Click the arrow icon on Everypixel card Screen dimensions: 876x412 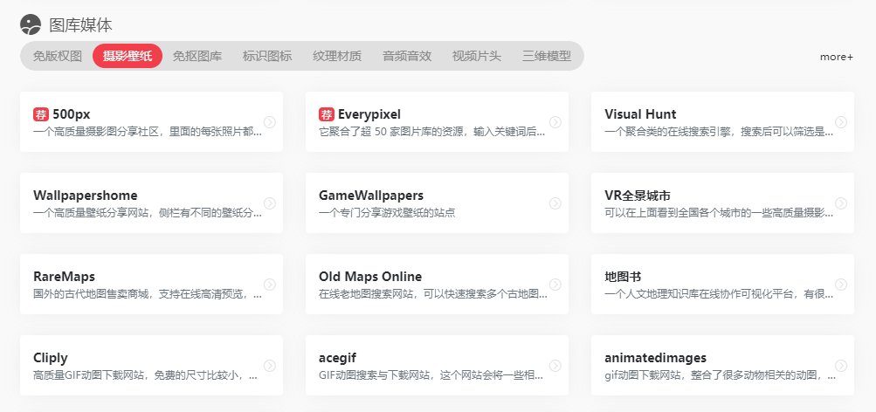[x=555, y=121]
